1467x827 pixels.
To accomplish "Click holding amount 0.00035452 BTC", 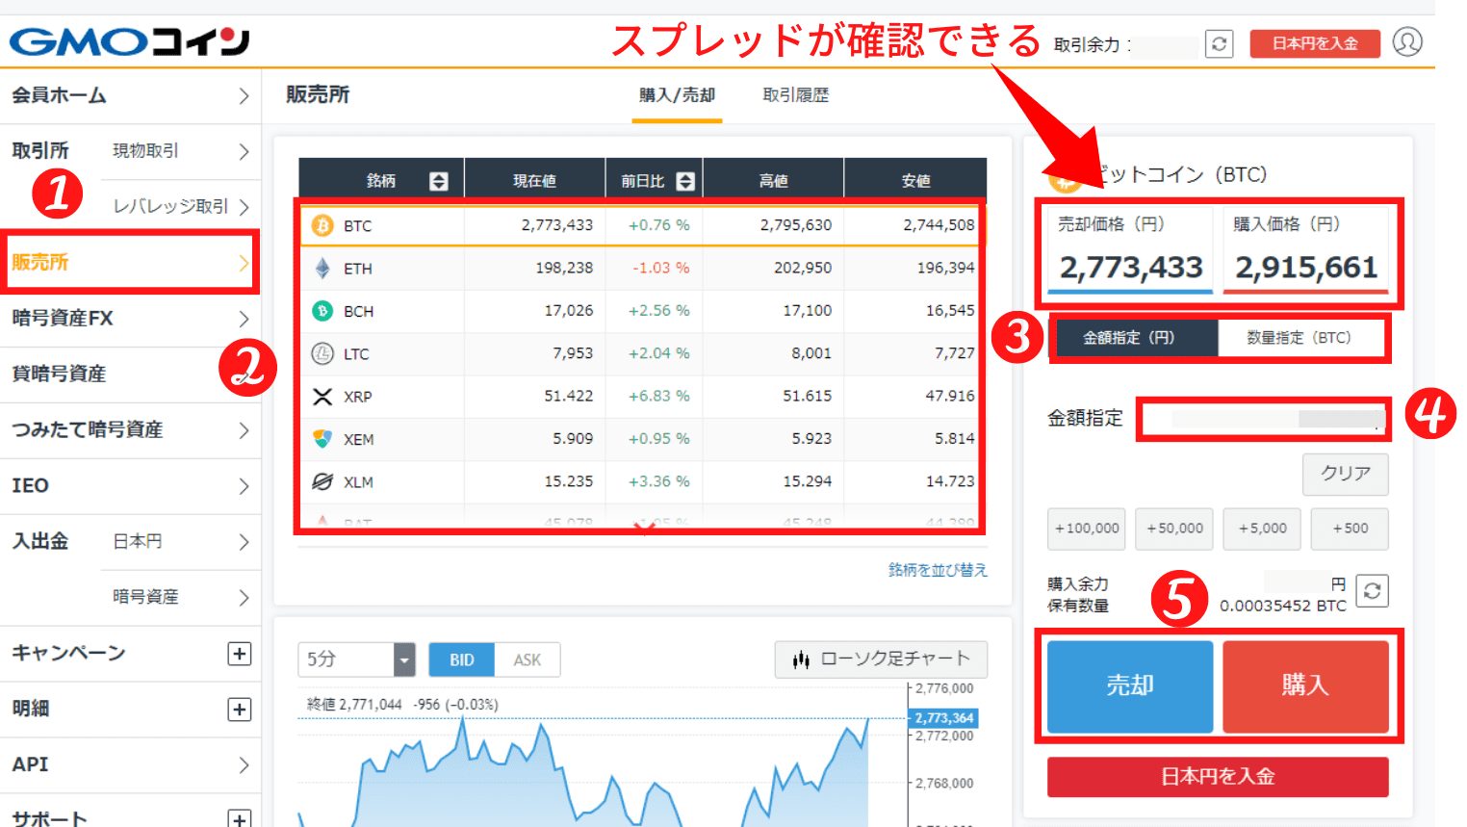I will click(1283, 607).
